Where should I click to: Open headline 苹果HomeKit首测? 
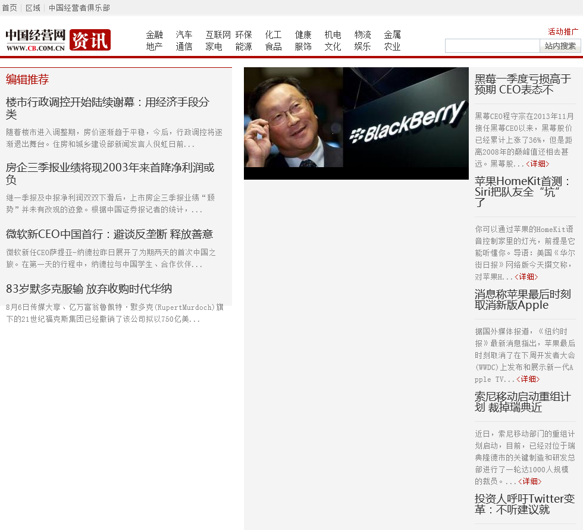[x=522, y=192]
